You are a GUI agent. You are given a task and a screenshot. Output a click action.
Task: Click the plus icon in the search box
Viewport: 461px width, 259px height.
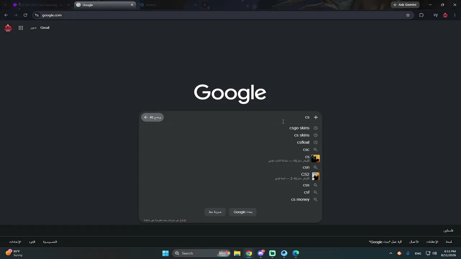click(316, 117)
